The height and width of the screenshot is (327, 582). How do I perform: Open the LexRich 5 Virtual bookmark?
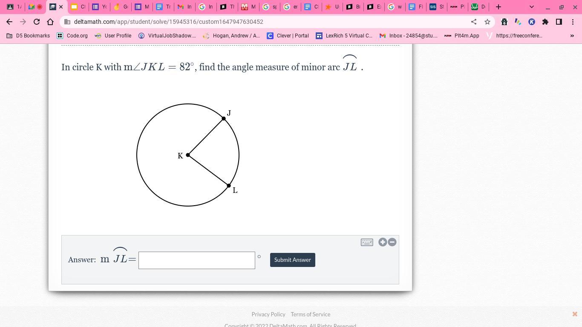point(344,36)
